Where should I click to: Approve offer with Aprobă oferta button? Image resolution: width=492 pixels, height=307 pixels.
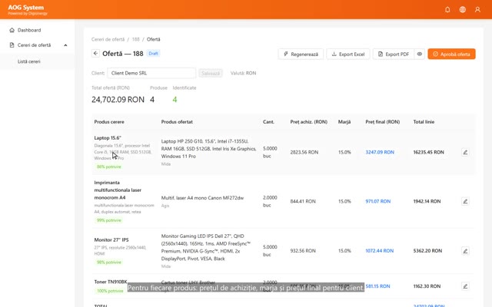click(x=451, y=54)
